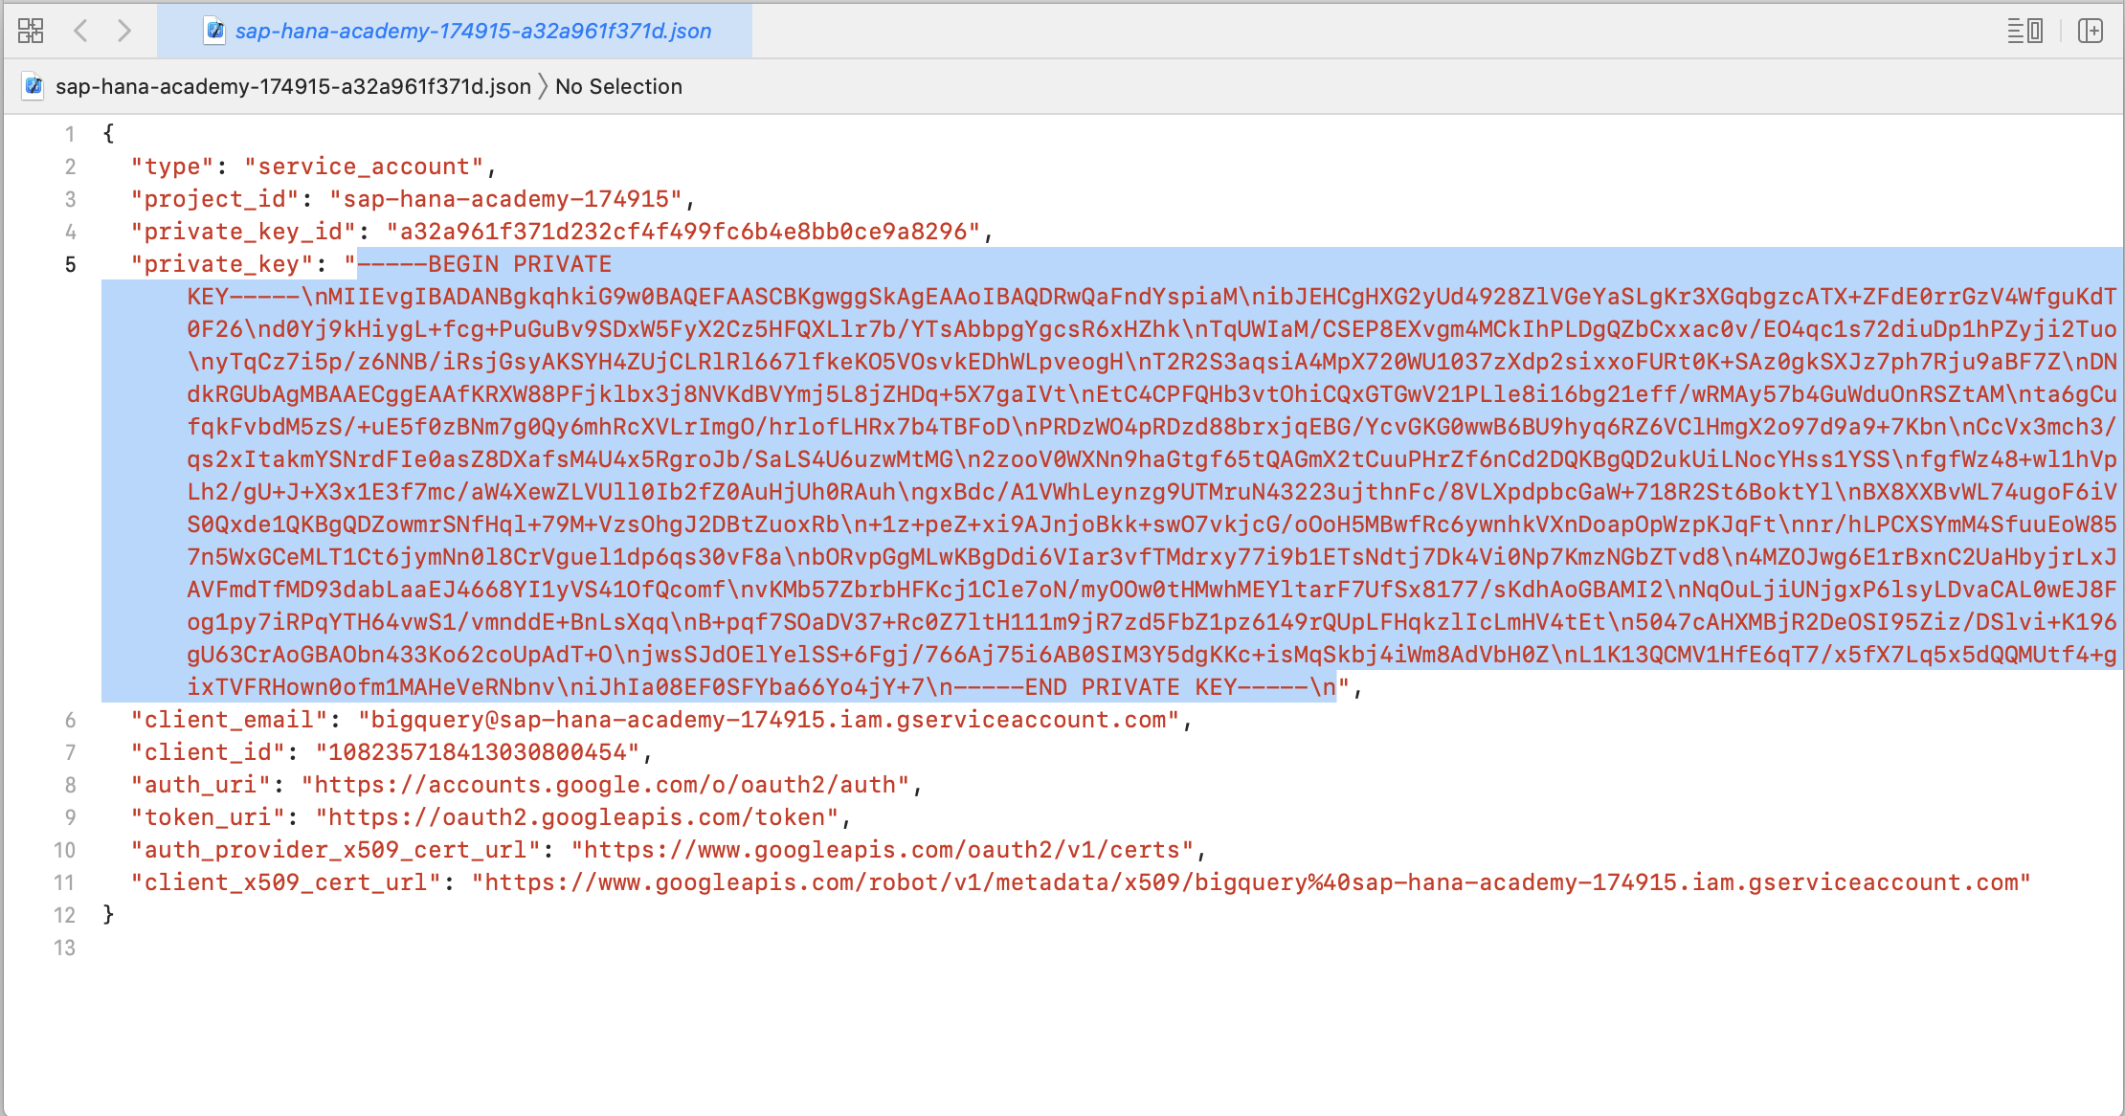
Task: Click the "private_key_id" key
Action: [x=243, y=232]
